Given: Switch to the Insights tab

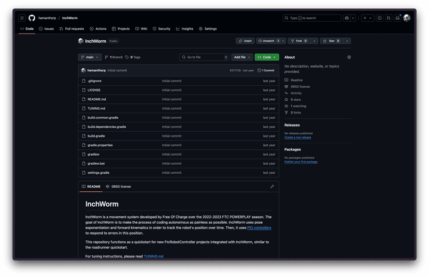Looking at the screenshot, I should point(184,29).
